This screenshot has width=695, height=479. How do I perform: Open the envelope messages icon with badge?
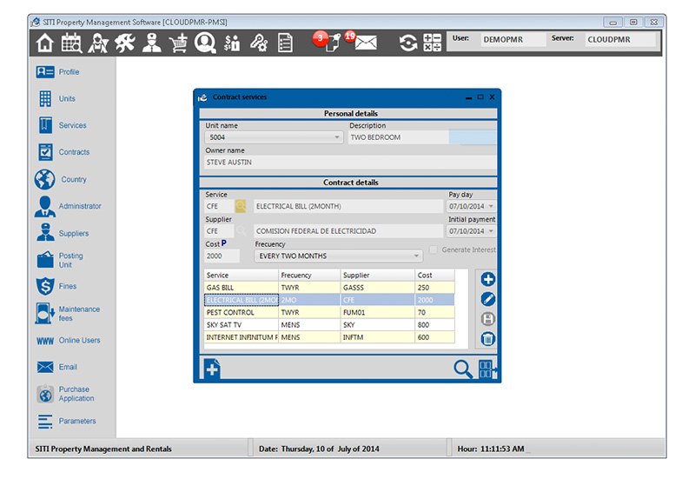(x=365, y=42)
